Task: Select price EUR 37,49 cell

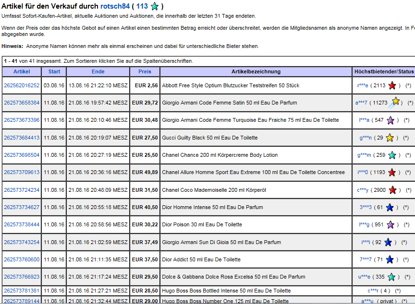Action: [145, 242]
